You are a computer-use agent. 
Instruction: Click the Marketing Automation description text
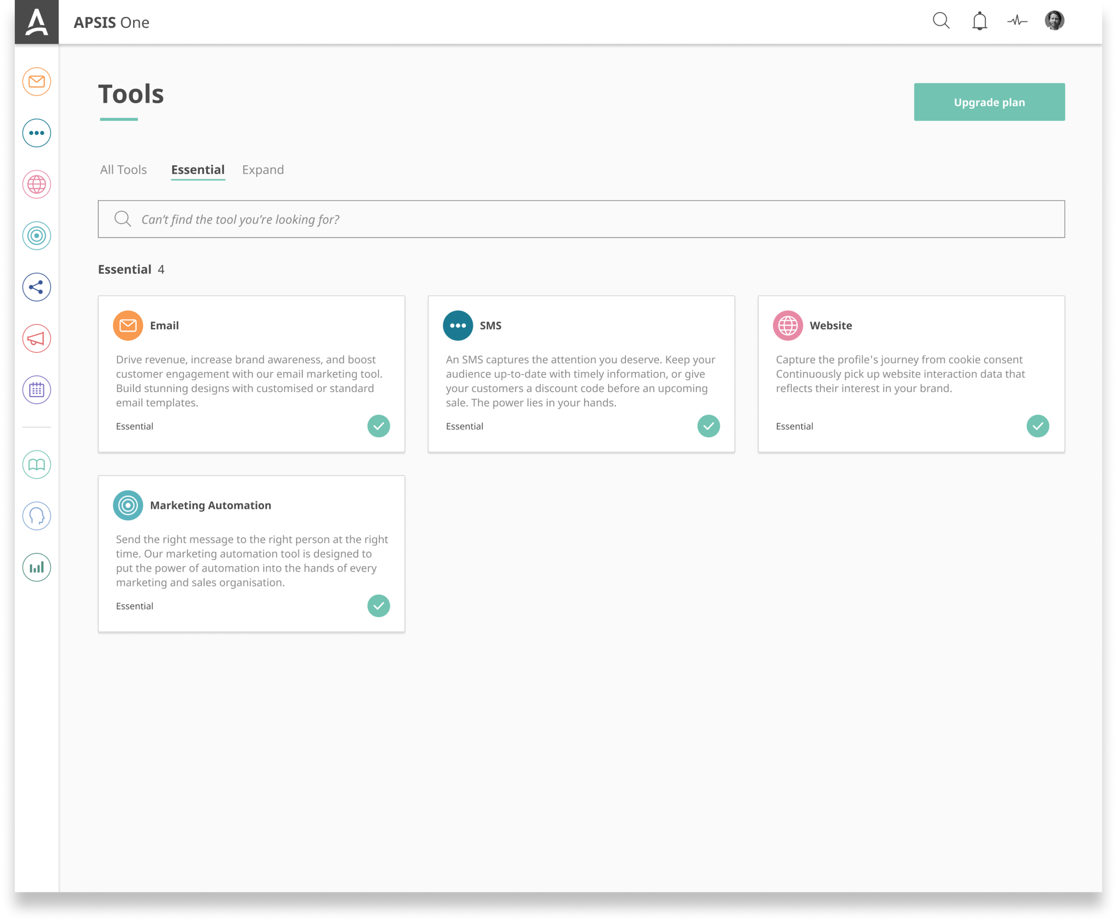click(252, 560)
